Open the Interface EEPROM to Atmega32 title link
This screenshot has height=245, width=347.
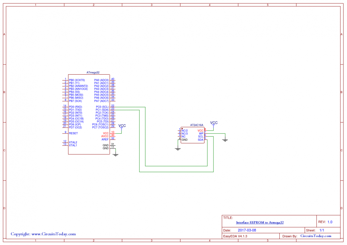click(x=260, y=222)
